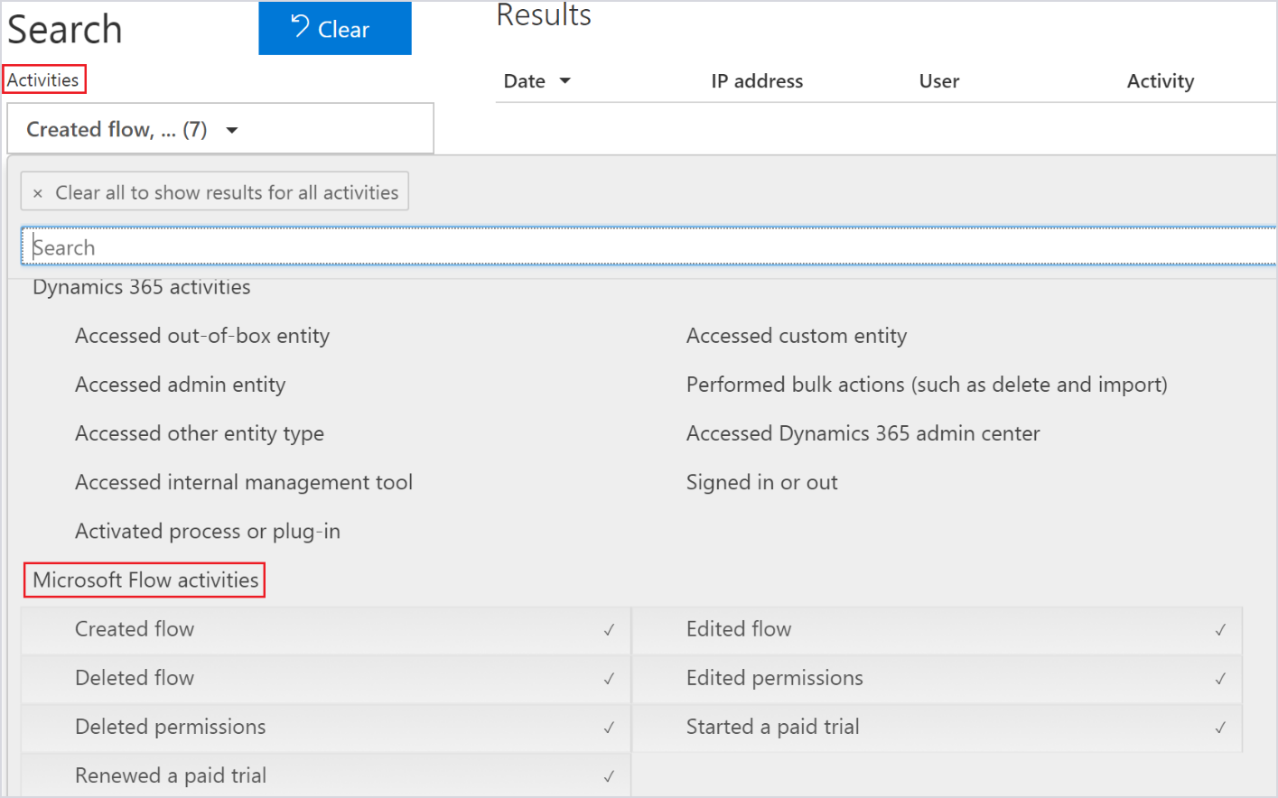Toggle off the Edited permissions activity
1278x798 pixels.
[1221, 678]
